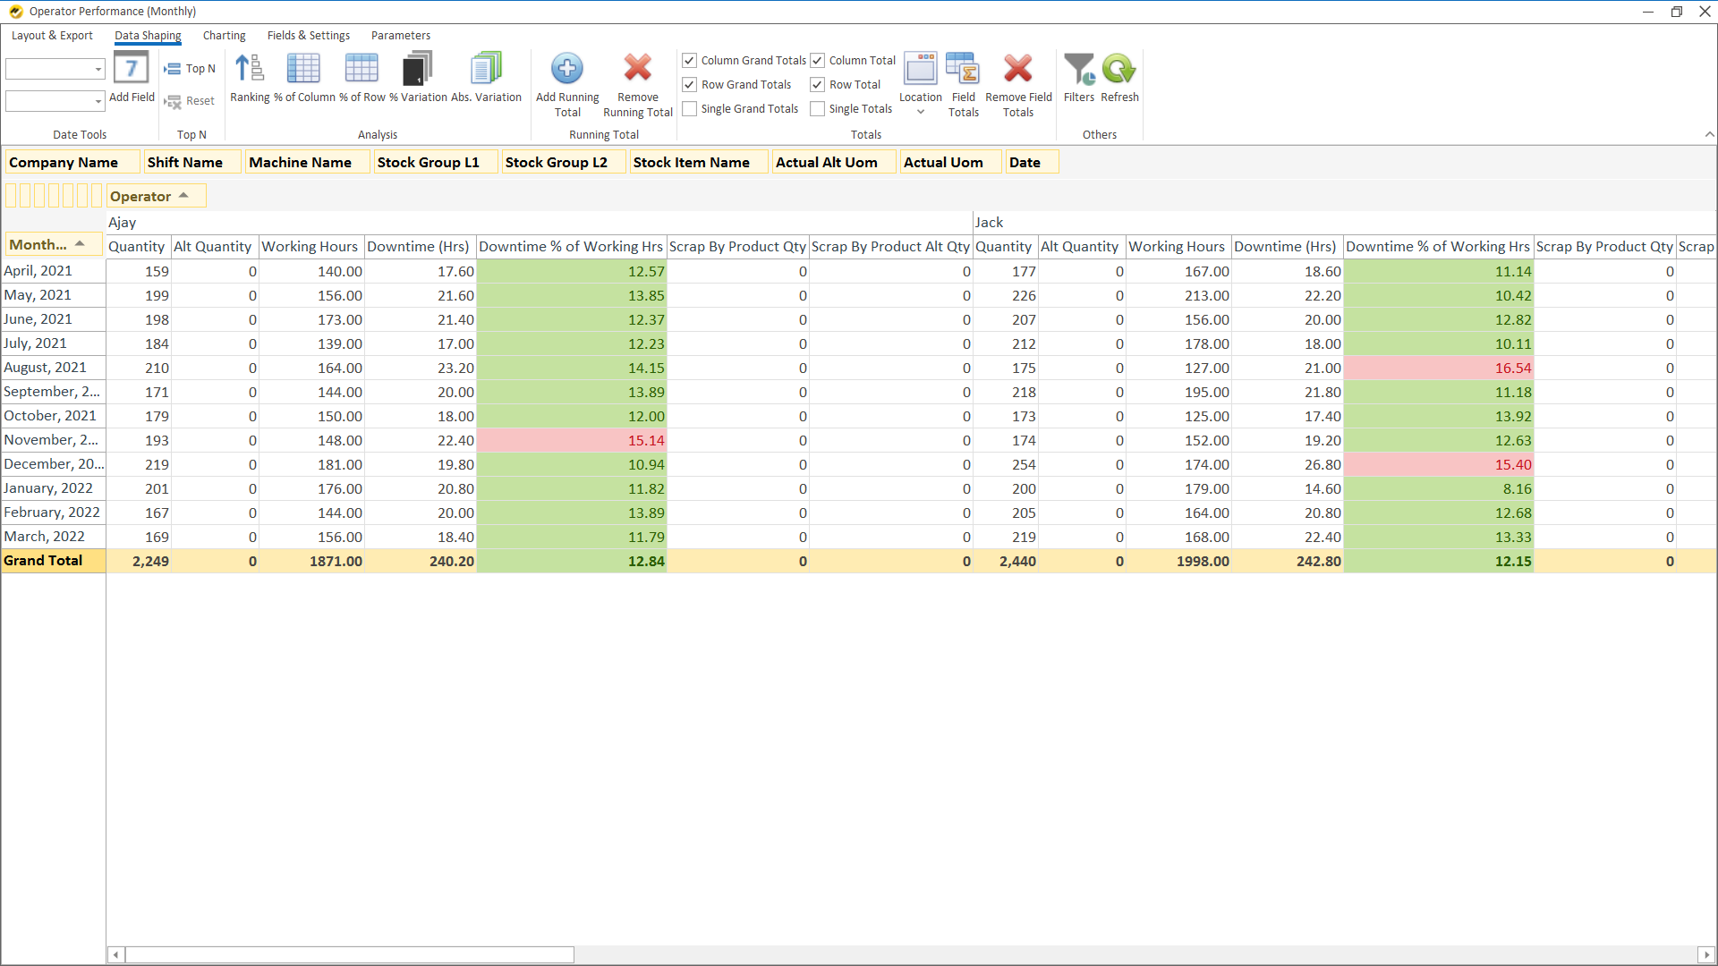
Task: Click the Operator field header
Action: click(x=141, y=197)
